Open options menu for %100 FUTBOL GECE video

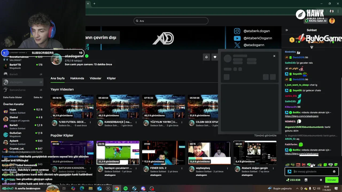click(x=90, y=122)
